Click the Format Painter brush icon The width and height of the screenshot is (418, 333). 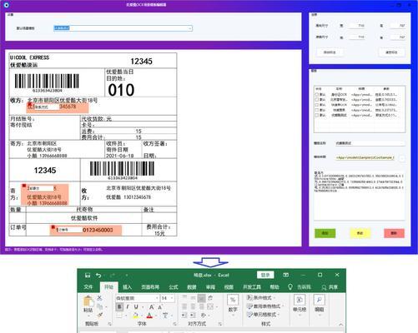(99, 315)
